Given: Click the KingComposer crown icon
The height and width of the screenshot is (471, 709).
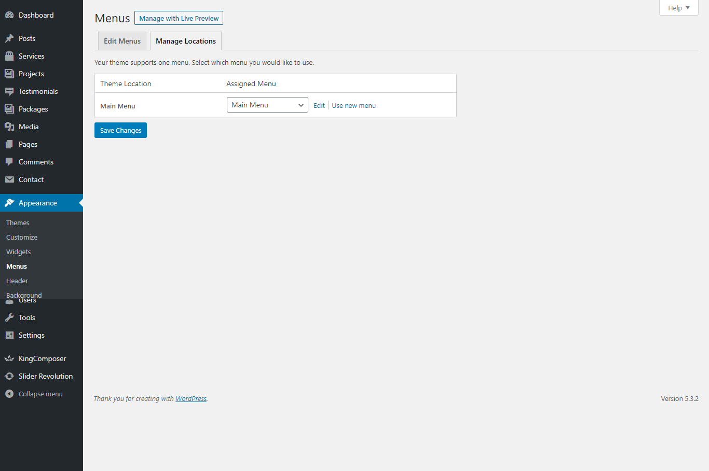Looking at the screenshot, I should tap(9, 358).
